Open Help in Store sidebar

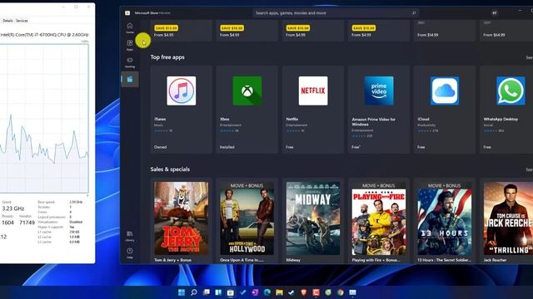coord(130,253)
